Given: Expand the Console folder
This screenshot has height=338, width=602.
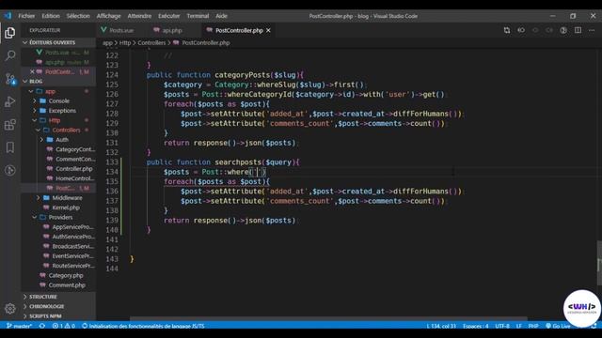Looking at the screenshot, I should pos(58,100).
